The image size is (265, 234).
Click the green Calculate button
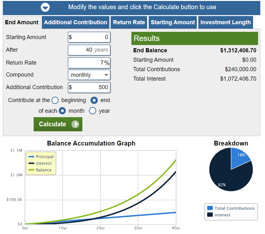coord(58,124)
